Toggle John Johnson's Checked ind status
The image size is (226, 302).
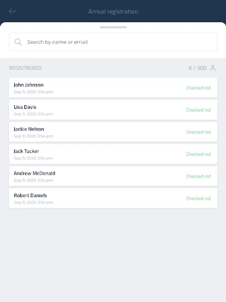point(198,88)
